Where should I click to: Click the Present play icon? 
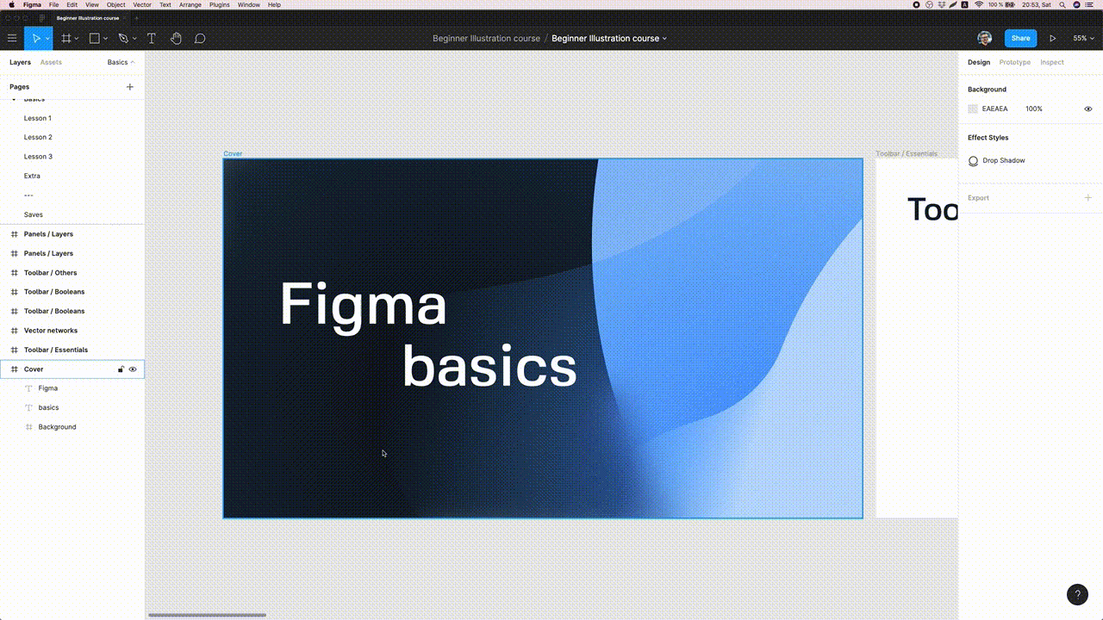click(x=1052, y=38)
